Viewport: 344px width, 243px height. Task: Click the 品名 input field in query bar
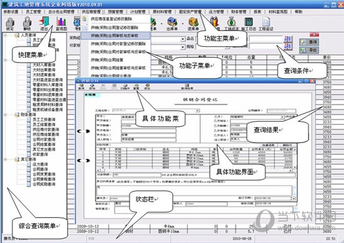click(x=213, y=39)
